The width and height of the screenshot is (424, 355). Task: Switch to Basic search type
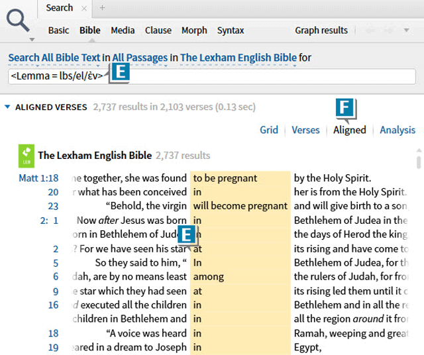click(x=58, y=30)
